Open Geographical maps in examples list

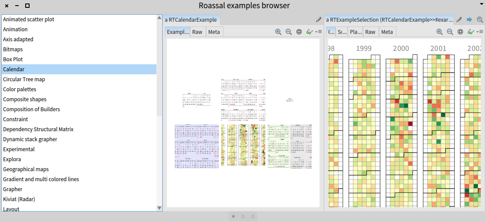(26, 169)
